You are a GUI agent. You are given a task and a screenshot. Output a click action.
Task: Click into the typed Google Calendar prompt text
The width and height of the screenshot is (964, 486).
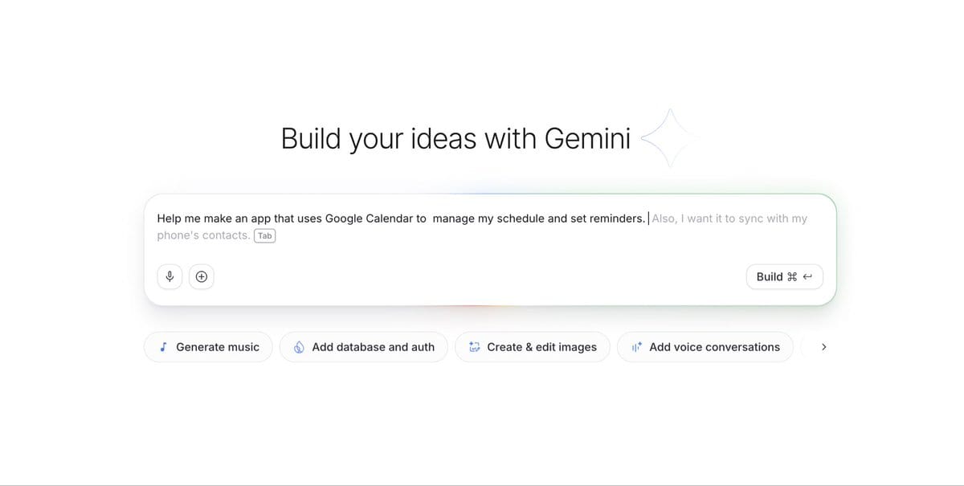[x=401, y=218]
